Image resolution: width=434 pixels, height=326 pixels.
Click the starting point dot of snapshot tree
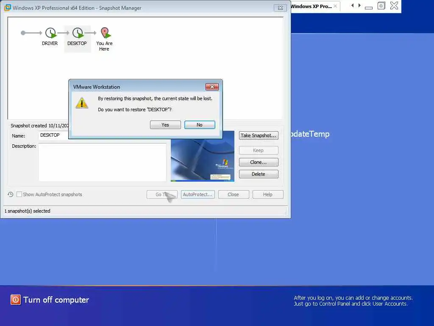tap(23, 33)
